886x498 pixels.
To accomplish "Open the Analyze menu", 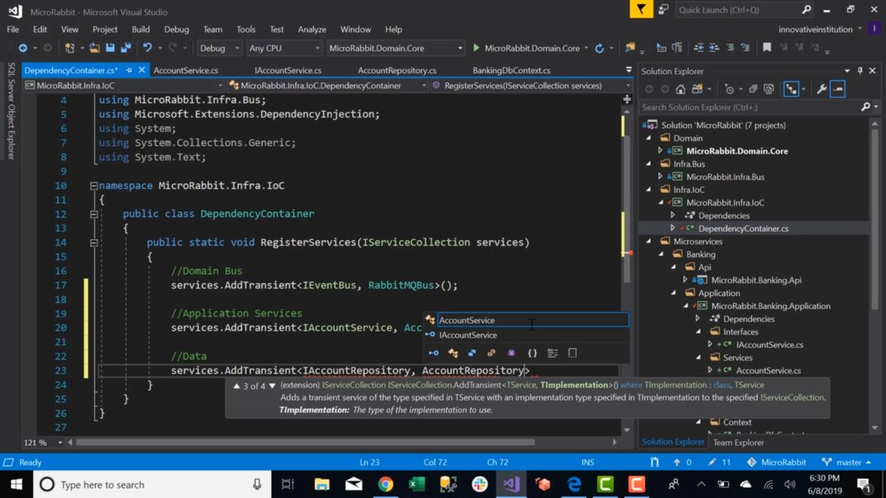I will (312, 30).
